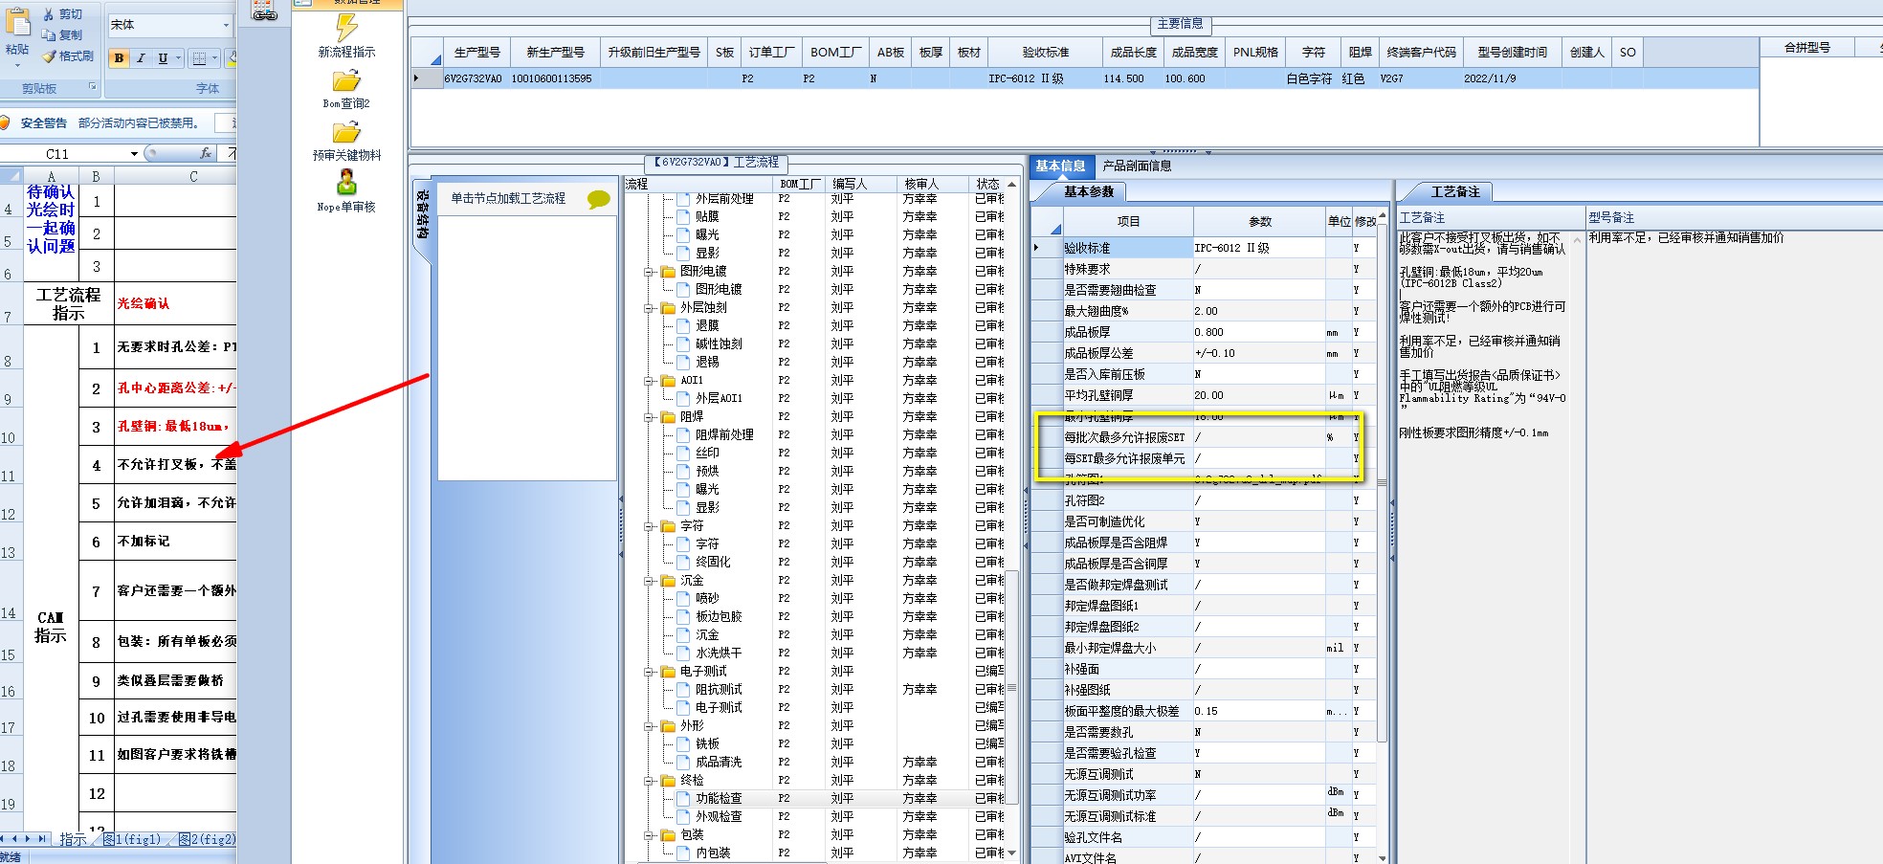Open 新流程指示 lightning icon
1883x864 pixels.
click(346, 28)
